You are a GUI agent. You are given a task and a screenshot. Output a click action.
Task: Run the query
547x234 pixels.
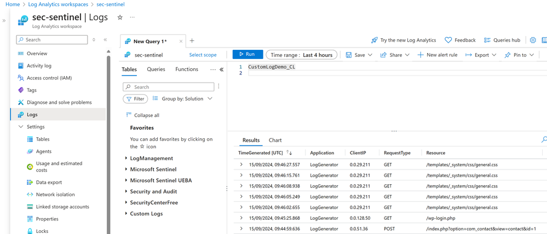tap(247, 54)
